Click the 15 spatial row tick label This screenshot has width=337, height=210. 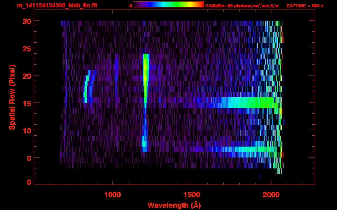click(27, 103)
